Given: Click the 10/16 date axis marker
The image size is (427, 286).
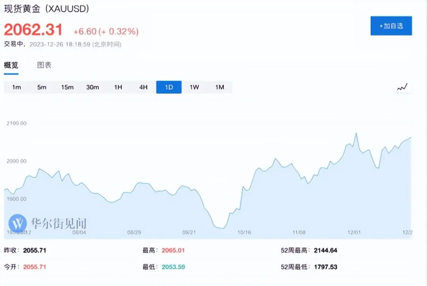Looking at the screenshot, I should tap(245, 232).
